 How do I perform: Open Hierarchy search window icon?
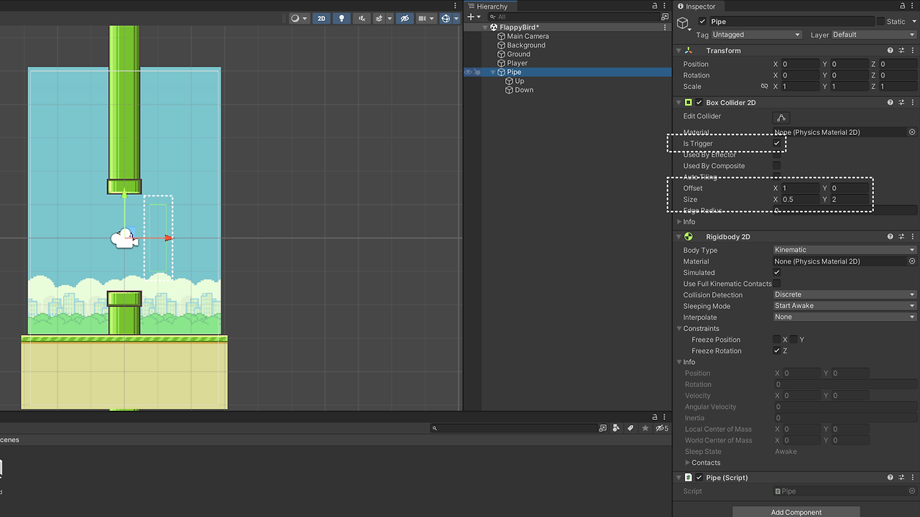point(665,17)
